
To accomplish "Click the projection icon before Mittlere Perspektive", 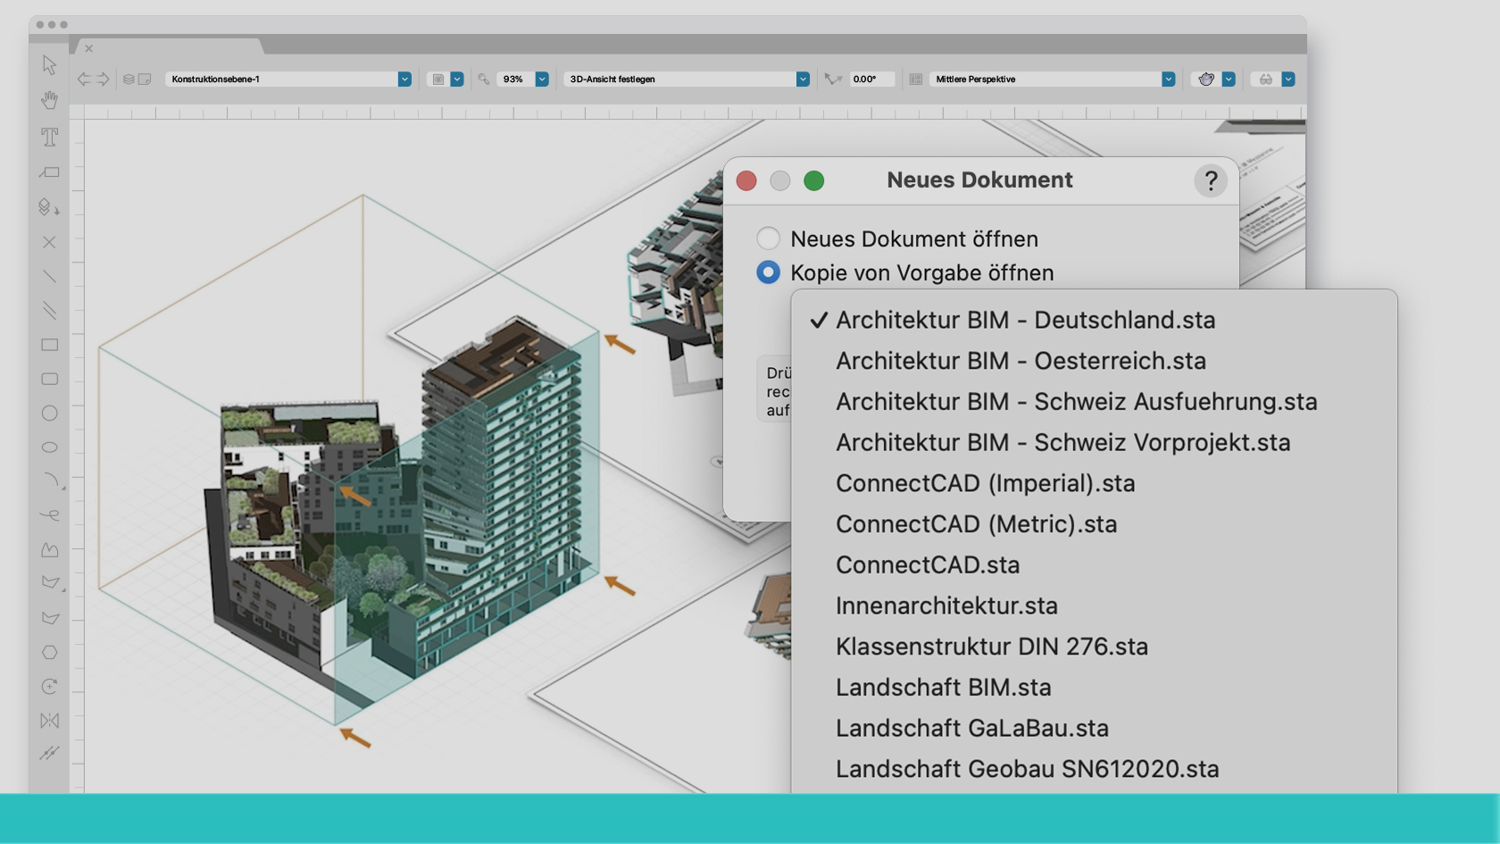I will tap(915, 79).
